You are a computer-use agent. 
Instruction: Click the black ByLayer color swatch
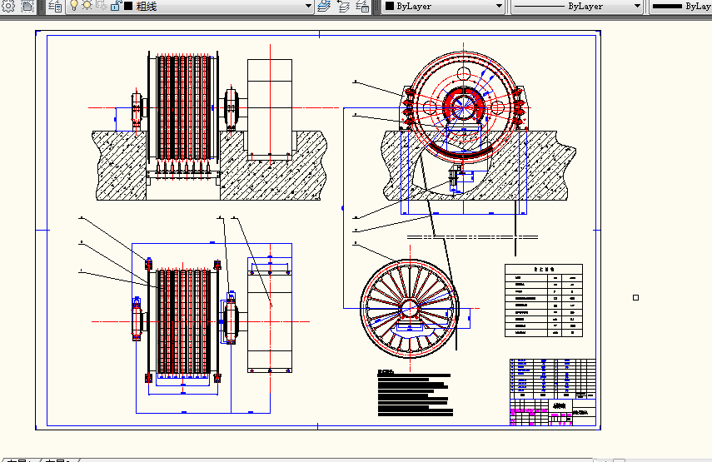pos(390,6)
